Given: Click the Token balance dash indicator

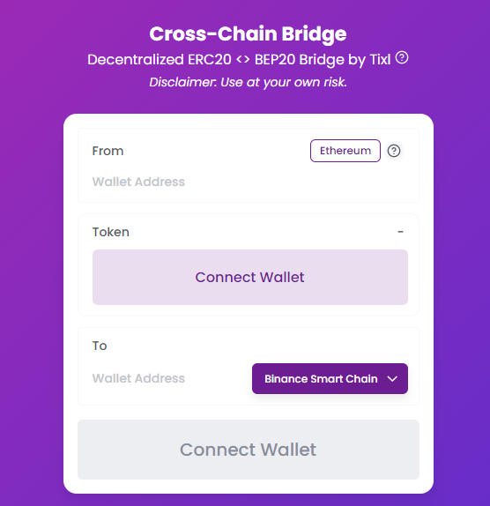Looking at the screenshot, I should coord(400,232).
